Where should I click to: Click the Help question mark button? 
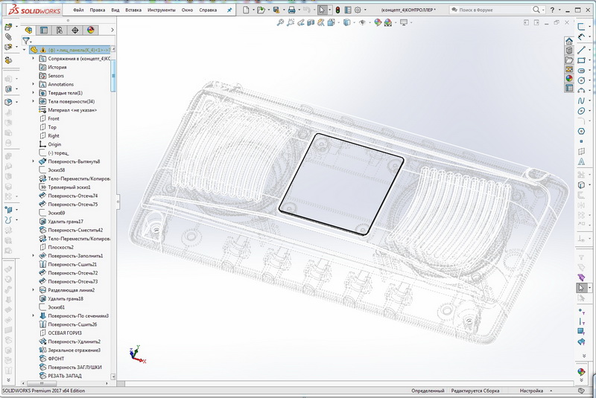click(x=552, y=10)
